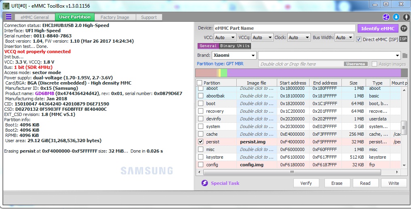Screen dimensions: 411x209
Task: Click the Userarea button
Action: pyautogui.click(x=356, y=64)
